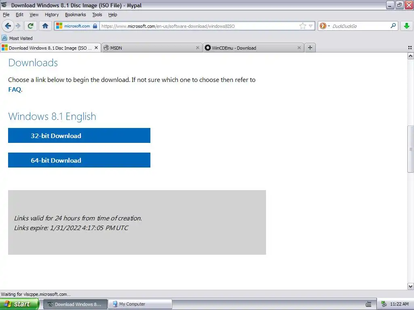Open the View menu
This screenshot has width=414, height=310.
[34, 15]
